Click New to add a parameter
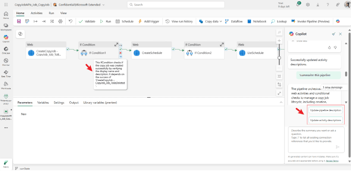The height and width of the screenshot is (171, 351). coord(23,114)
